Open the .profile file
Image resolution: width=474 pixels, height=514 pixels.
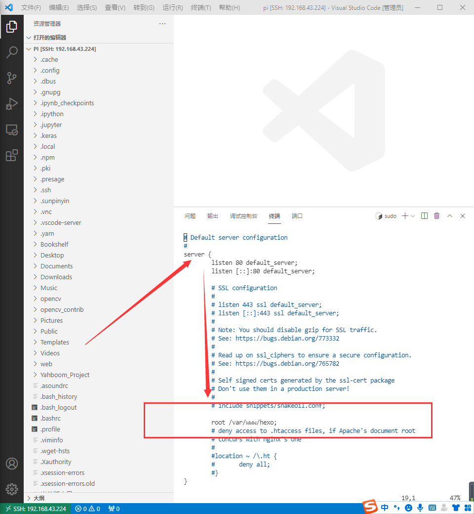[x=99, y=429]
